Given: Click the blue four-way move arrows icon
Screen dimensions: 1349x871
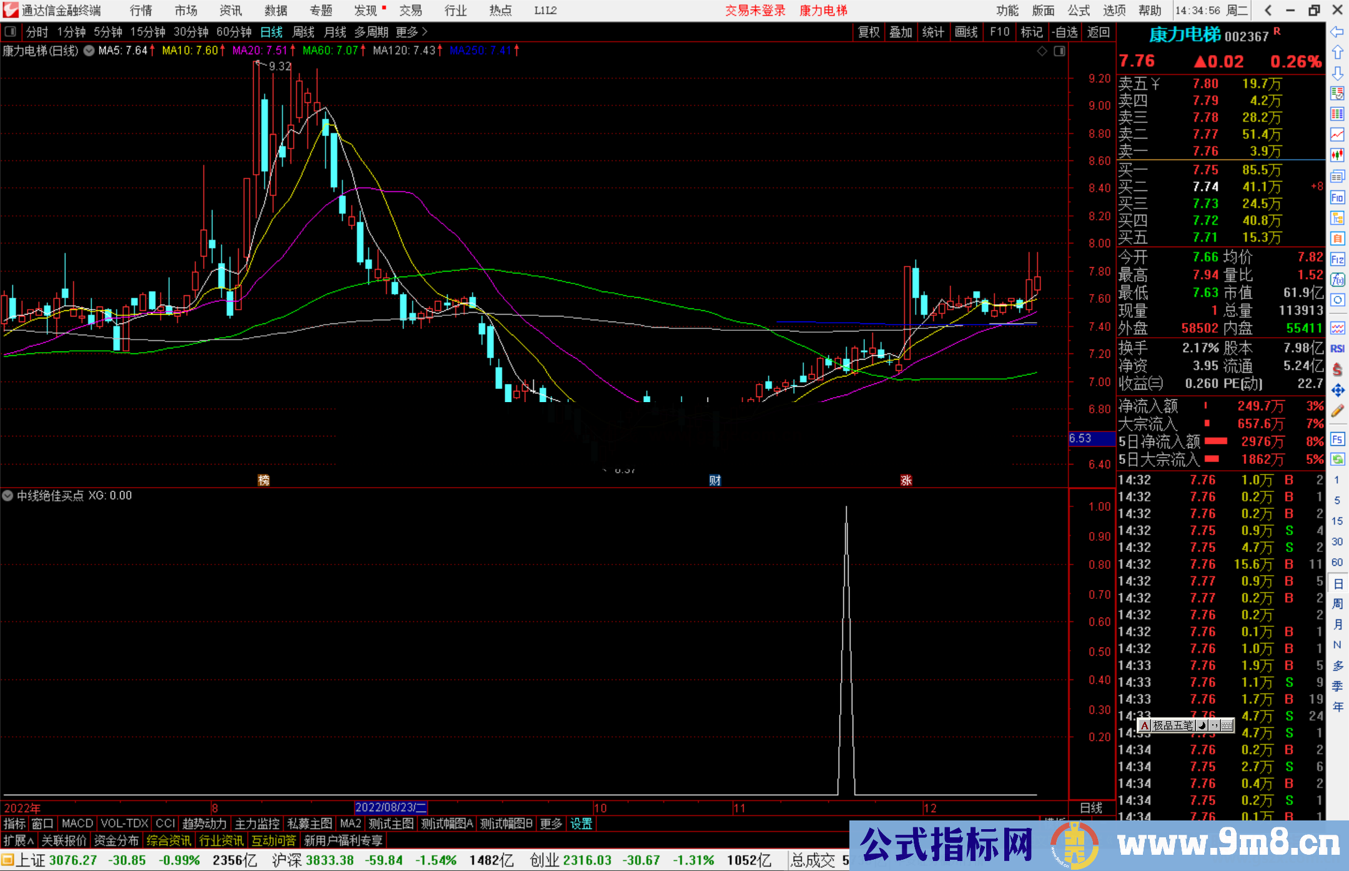Looking at the screenshot, I should pyautogui.click(x=1337, y=390).
